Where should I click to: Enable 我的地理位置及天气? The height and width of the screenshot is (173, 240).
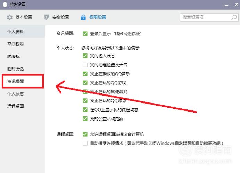(x=85, y=65)
